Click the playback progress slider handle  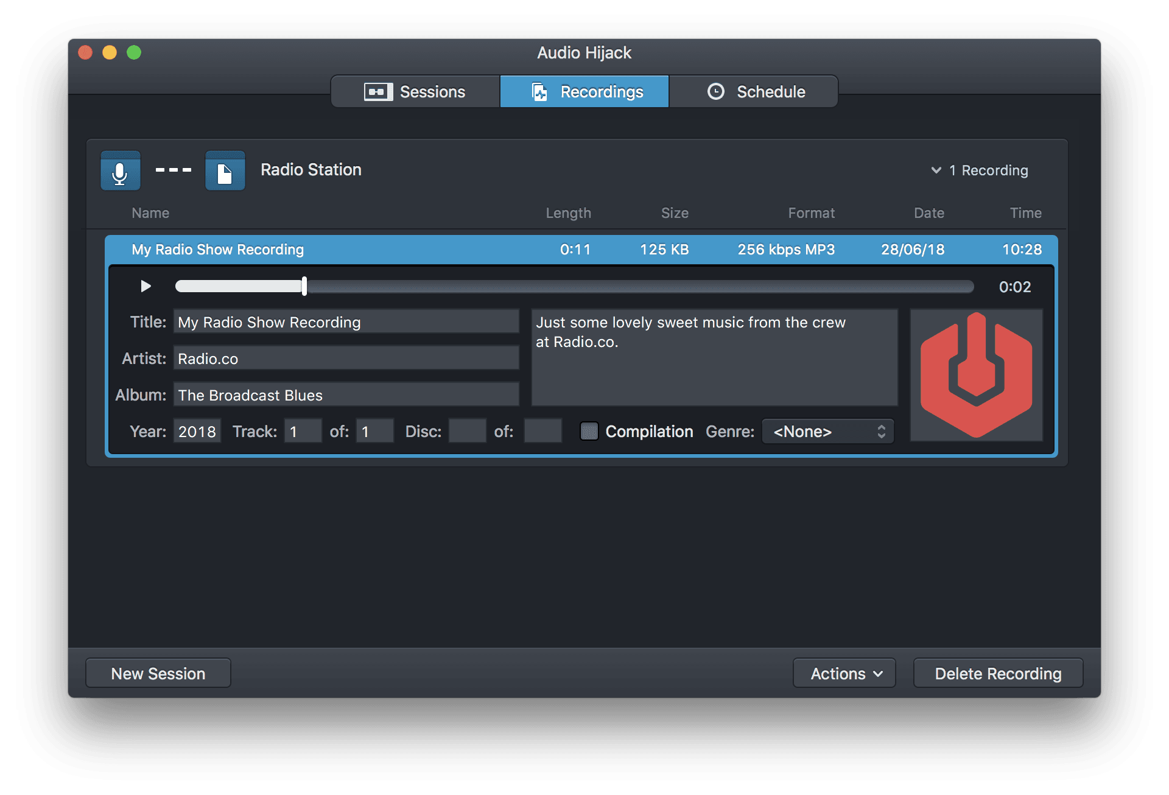[x=304, y=286]
